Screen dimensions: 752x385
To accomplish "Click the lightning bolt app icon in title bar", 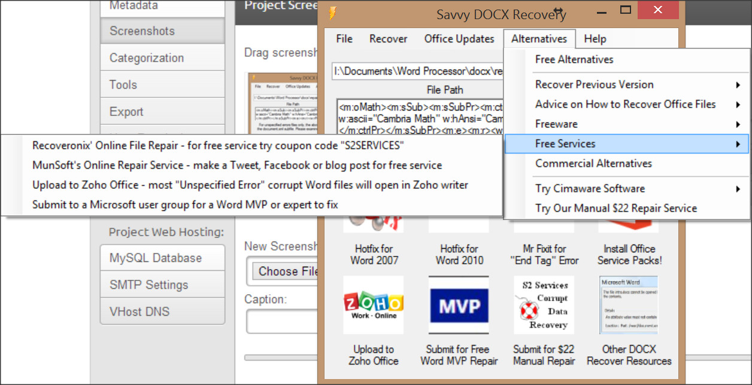I will pos(333,11).
